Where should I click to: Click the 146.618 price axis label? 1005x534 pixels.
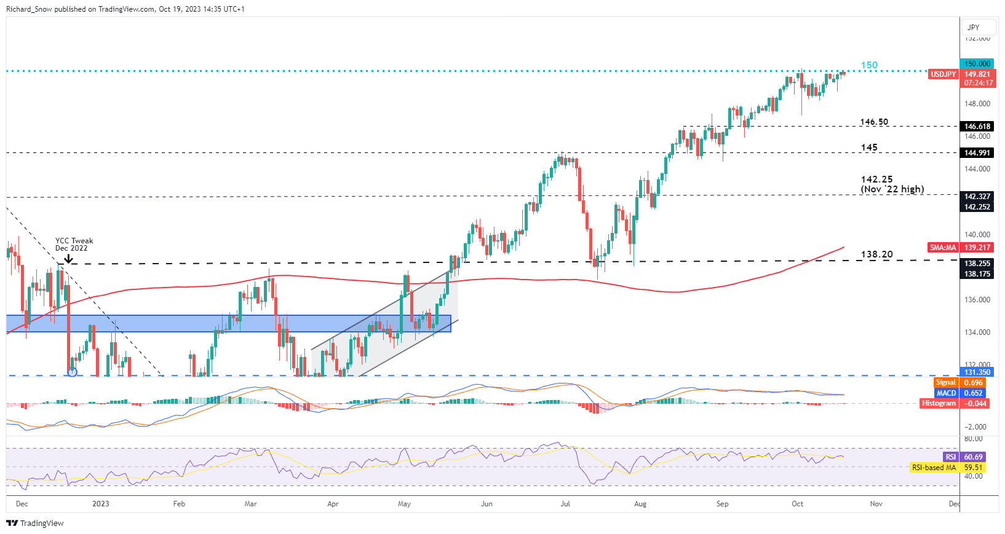click(977, 127)
